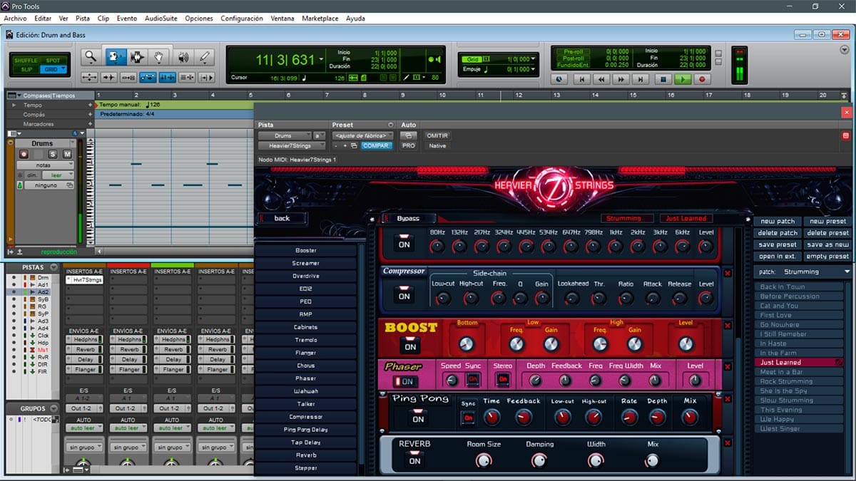Click the Reverb Room Size knob
Viewport: 856px width, 481px height.
coord(484,460)
